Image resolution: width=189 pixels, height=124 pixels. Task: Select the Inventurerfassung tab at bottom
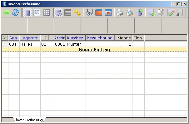tap(29, 120)
